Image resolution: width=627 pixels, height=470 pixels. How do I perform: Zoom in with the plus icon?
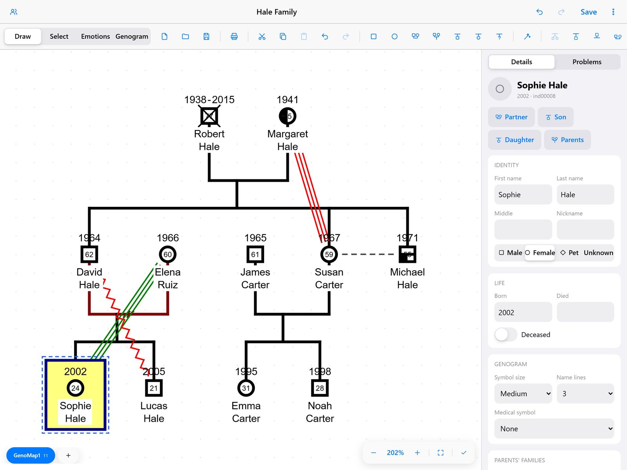tap(417, 453)
